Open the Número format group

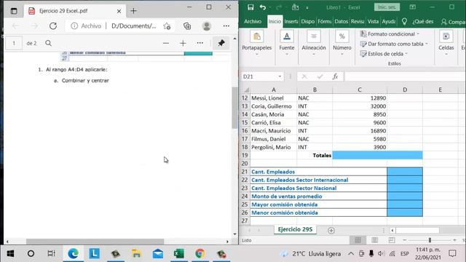[341, 44]
